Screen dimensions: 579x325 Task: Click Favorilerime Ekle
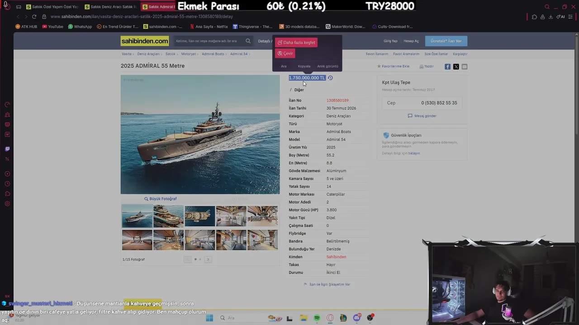[x=393, y=66]
